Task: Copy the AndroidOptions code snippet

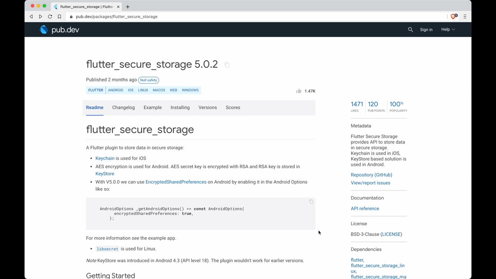Action: pyautogui.click(x=311, y=202)
